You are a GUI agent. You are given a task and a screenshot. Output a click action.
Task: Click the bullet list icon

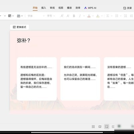(x=117, y=16)
